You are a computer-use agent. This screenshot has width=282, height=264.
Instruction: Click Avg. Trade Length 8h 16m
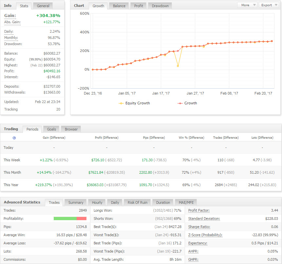pyautogui.click(x=175, y=259)
